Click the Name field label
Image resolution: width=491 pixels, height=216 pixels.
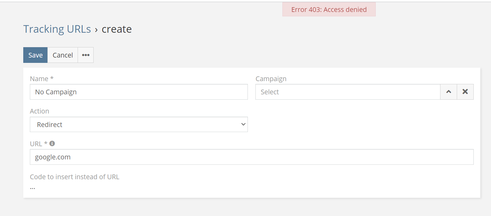[x=39, y=78]
